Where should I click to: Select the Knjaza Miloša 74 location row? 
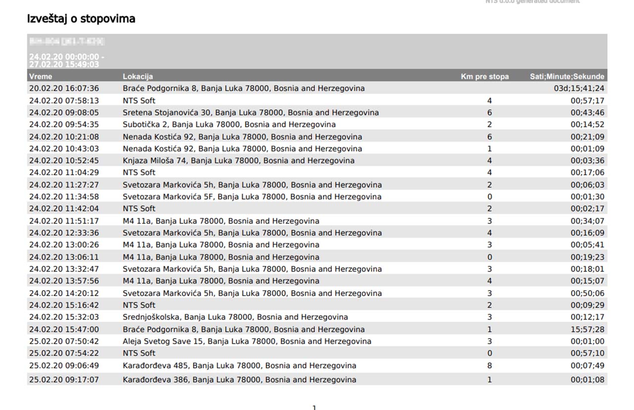[238, 160]
